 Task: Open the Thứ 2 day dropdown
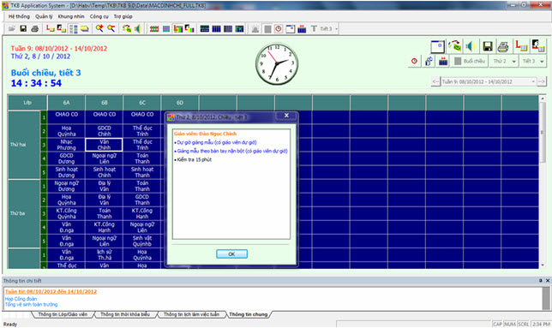pos(504,61)
